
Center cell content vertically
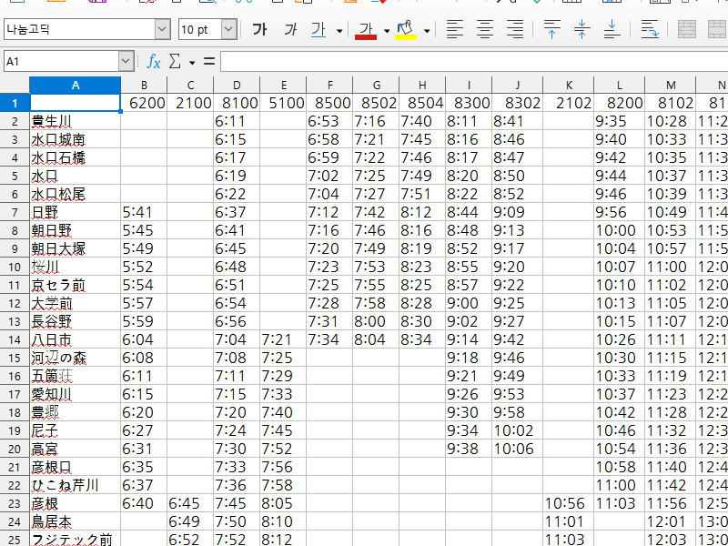[x=581, y=30]
